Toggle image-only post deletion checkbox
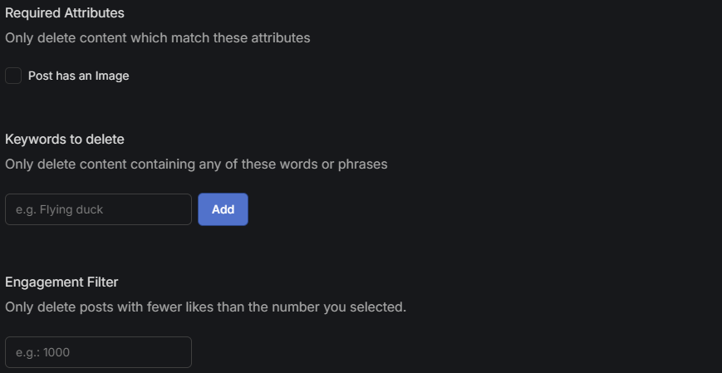 point(13,76)
